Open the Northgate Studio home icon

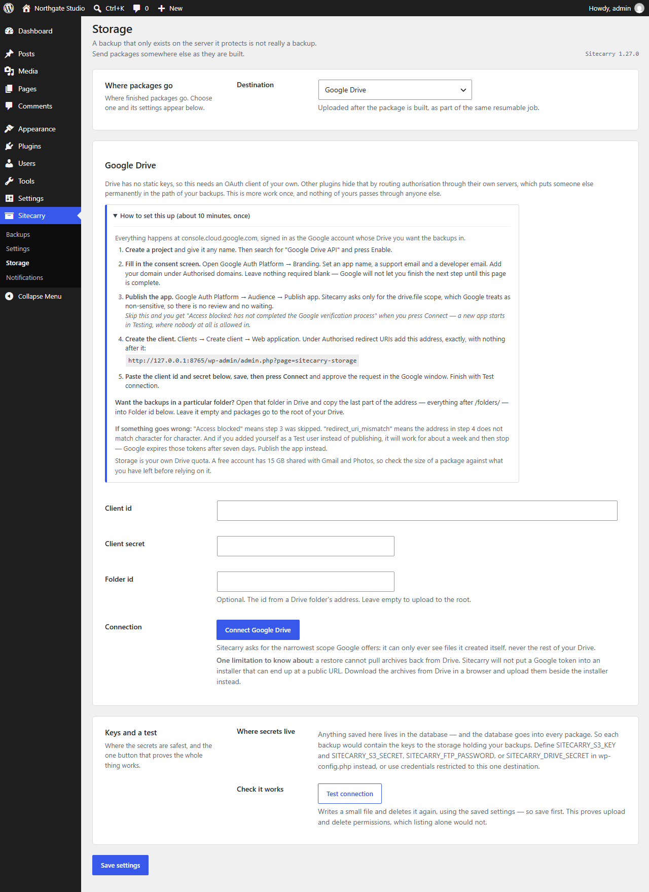coord(26,8)
